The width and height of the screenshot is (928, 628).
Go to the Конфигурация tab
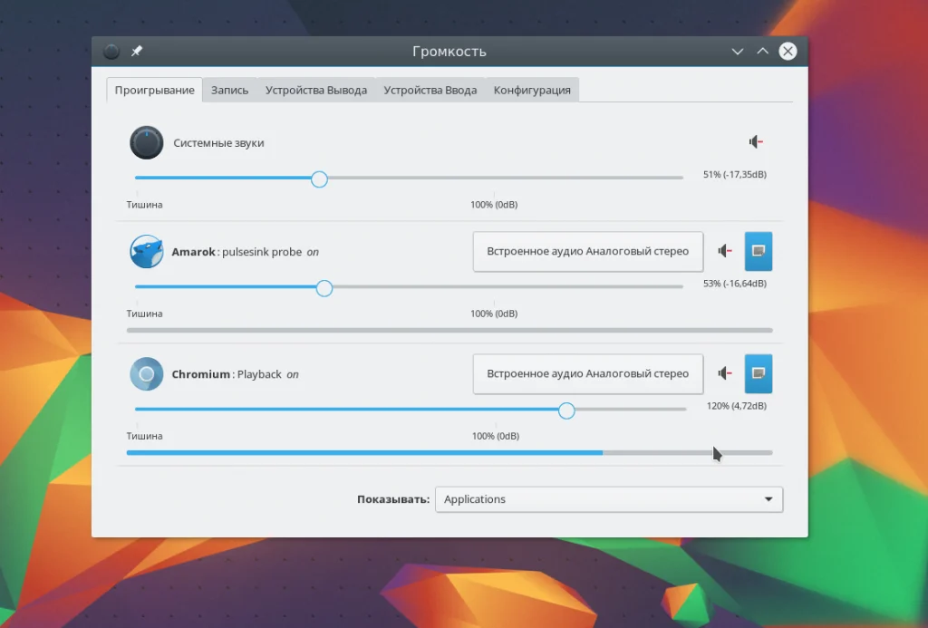532,90
